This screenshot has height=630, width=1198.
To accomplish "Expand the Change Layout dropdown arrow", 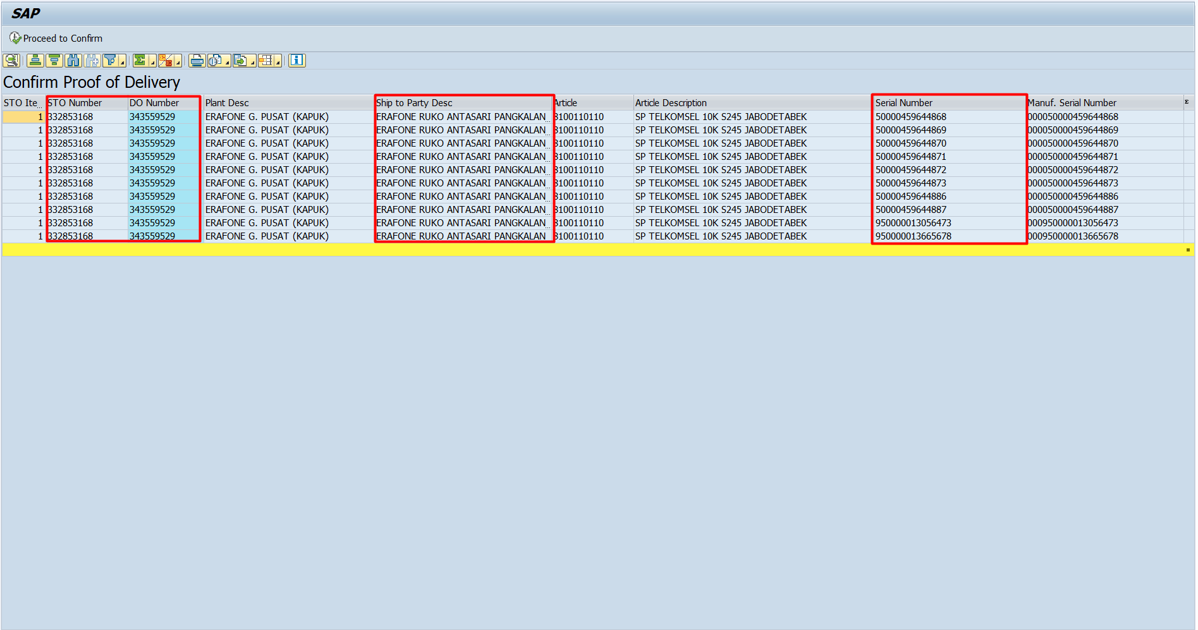I will (x=278, y=63).
